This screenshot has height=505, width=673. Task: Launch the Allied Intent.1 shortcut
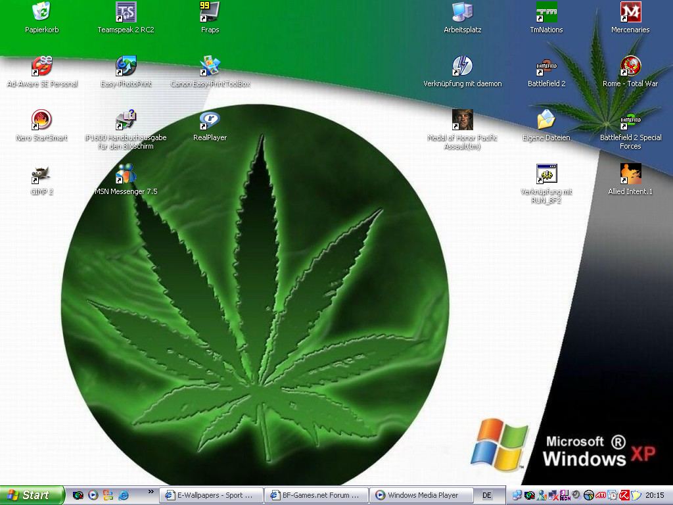tap(630, 180)
